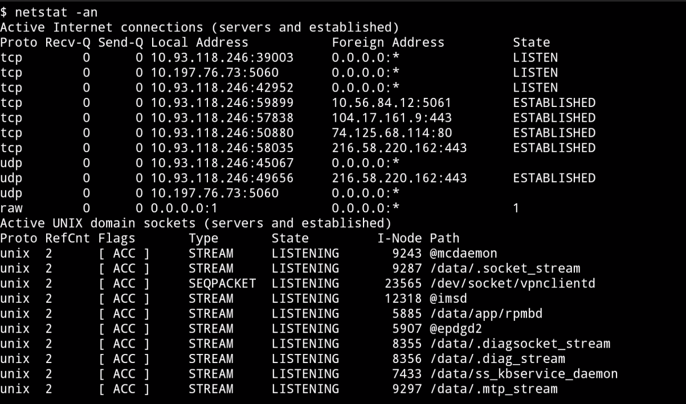Viewport: 686px width, 404px height.
Task: Click the /data/ss_kbservice_daemon path
Action: pyautogui.click(x=524, y=374)
